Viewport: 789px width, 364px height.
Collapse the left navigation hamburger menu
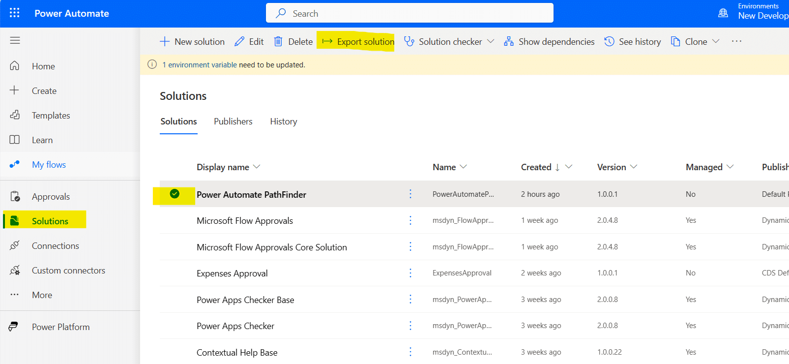(15, 40)
